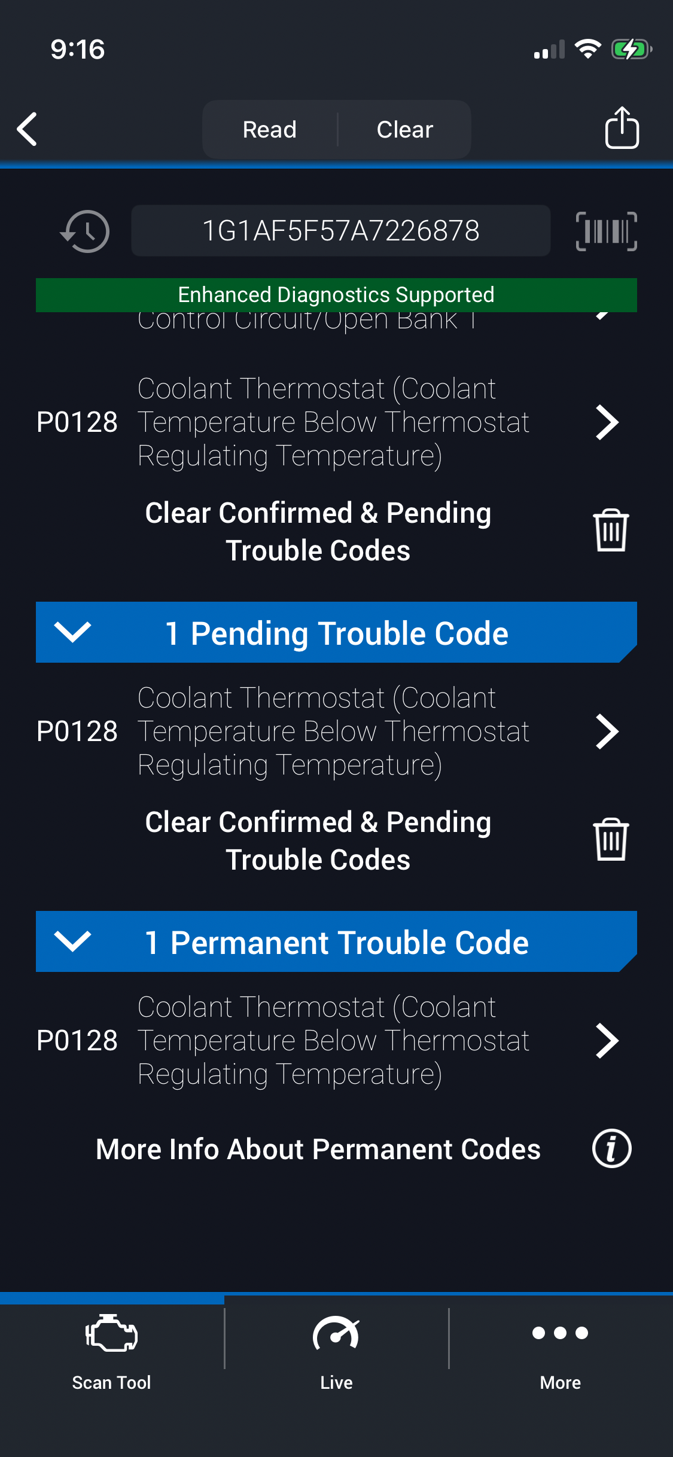Tap the Enhanced Diagnostics Supported banner
The image size is (673, 1457).
point(336,295)
